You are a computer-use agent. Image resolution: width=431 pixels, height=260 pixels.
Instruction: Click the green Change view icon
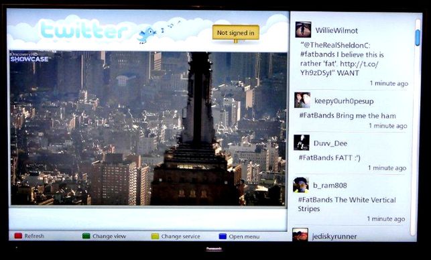click(86, 236)
